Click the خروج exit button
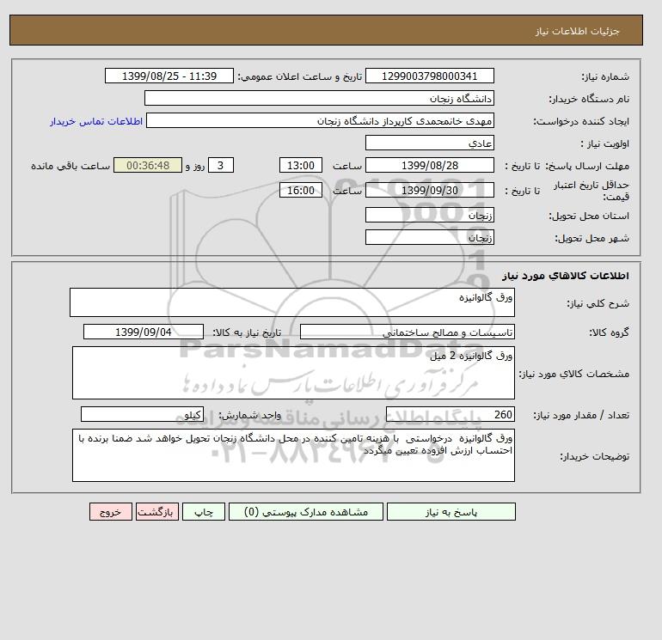662x640 pixels. (111, 512)
